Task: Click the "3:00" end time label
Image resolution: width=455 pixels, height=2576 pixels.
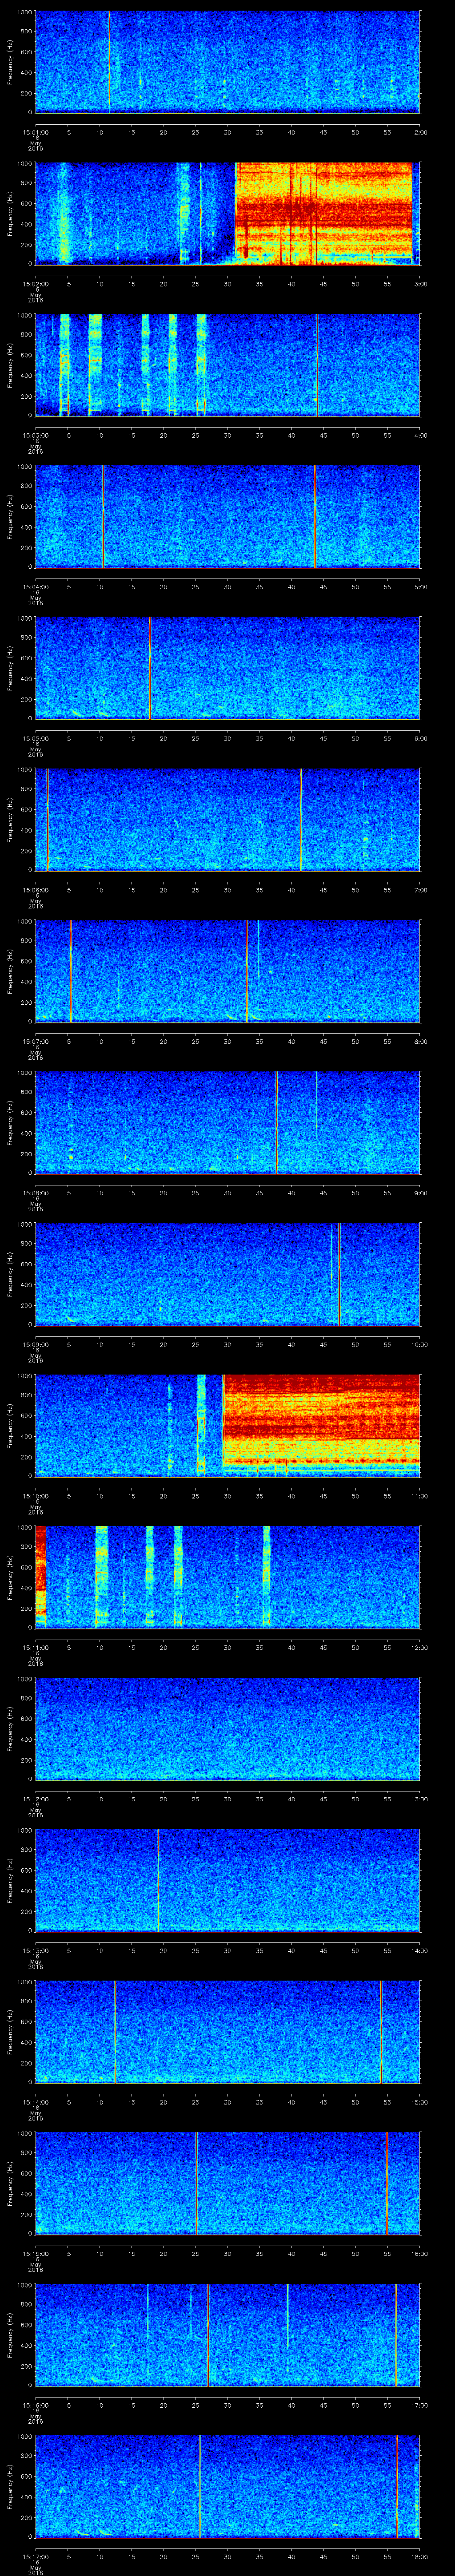Action: tap(420, 284)
